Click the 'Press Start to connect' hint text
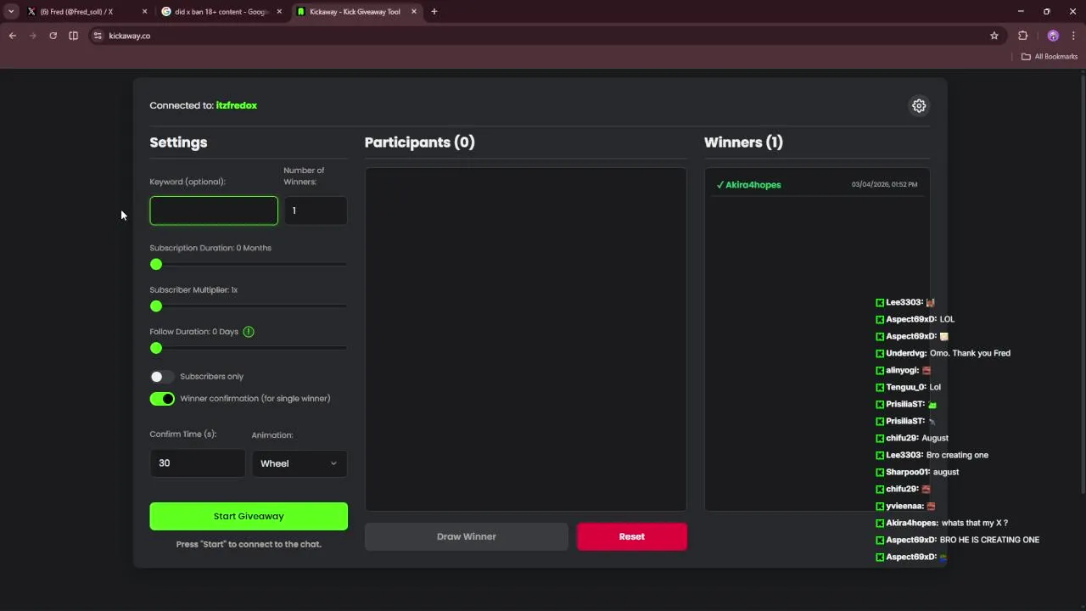This screenshot has width=1086, height=611. [x=249, y=544]
